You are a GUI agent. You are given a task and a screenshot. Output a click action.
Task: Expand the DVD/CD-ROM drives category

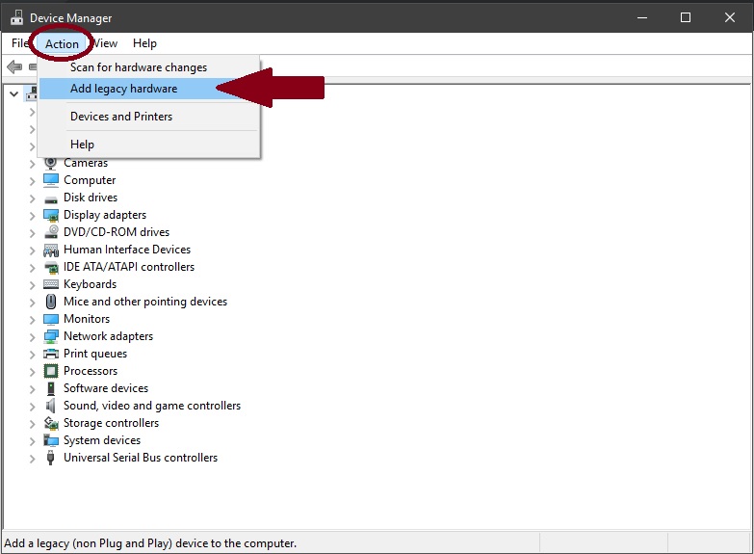click(x=32, y=233)
